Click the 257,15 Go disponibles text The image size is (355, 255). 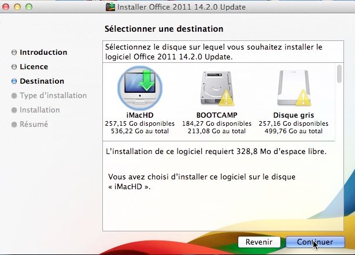coord(140,123)
